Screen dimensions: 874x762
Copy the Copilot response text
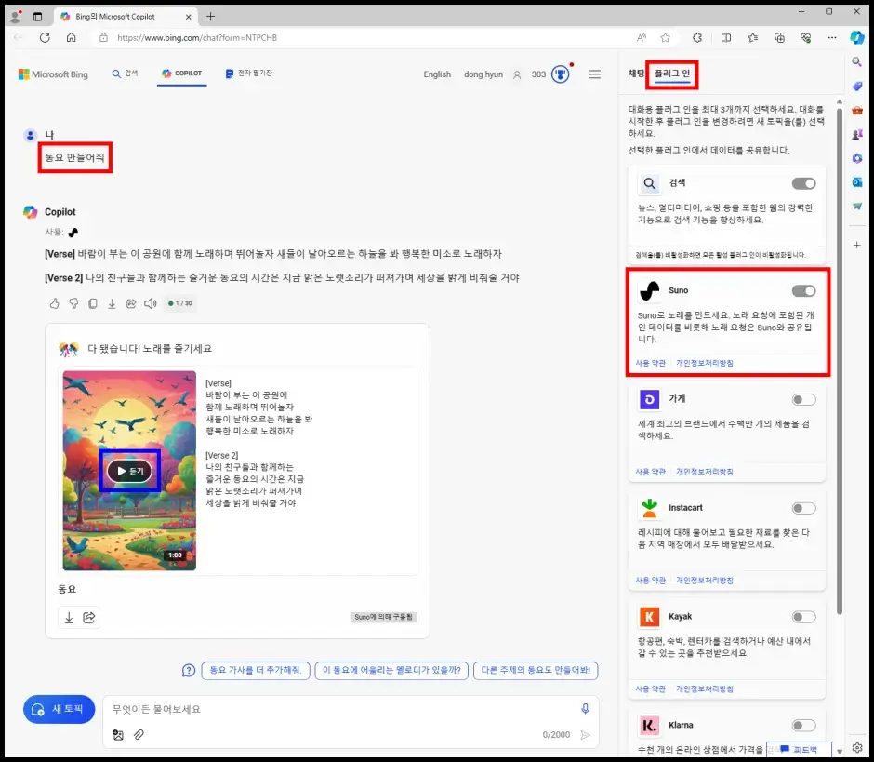pos(93,303)
